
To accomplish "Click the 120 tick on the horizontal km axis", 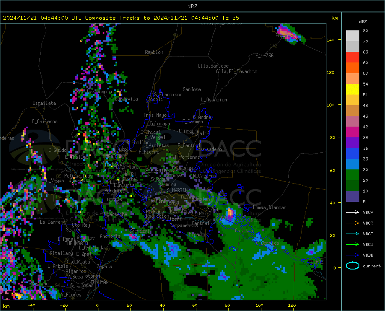I will 292,305.
